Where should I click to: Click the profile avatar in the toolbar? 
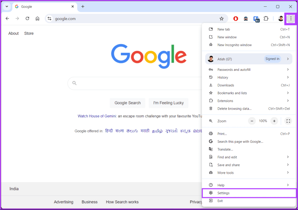point(280,18)
